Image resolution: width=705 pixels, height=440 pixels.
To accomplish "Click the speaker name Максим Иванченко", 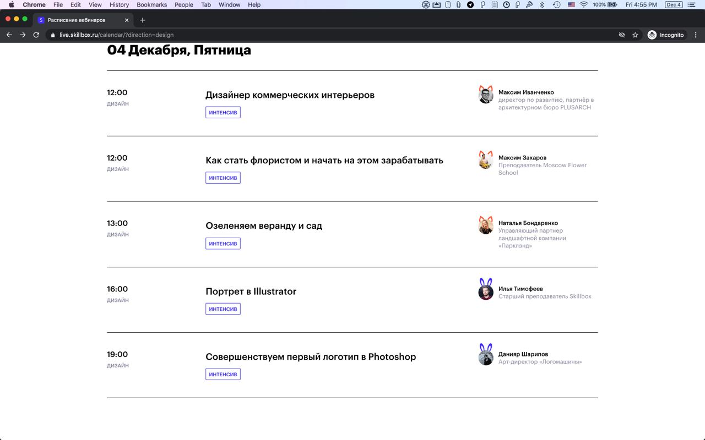I will point(526,92).
